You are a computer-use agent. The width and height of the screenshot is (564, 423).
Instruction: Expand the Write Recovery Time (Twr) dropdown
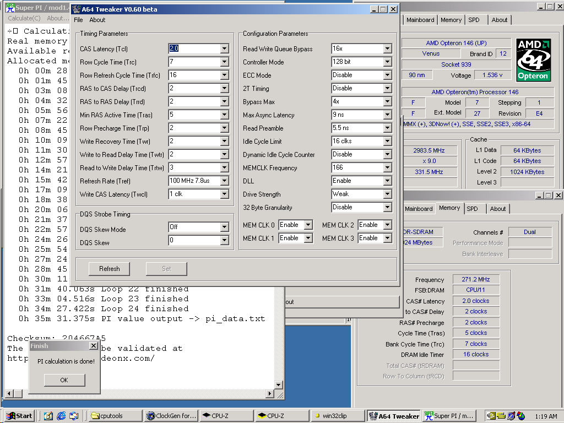pos(225,142)
